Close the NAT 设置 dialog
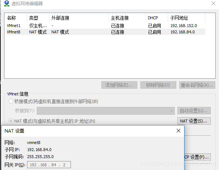The width and height of the screenshot is (219, 170). tap(179, 131)
